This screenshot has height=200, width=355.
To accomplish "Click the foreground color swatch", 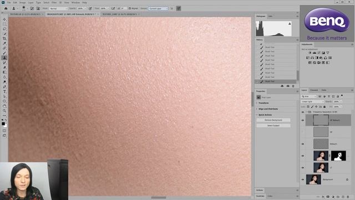I will click(3, 123).
